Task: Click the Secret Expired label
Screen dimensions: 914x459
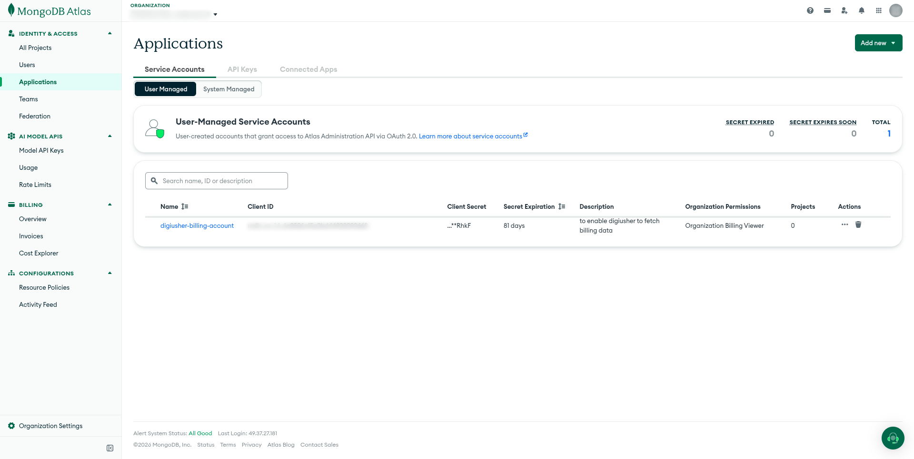Action: tap(750, 122)
